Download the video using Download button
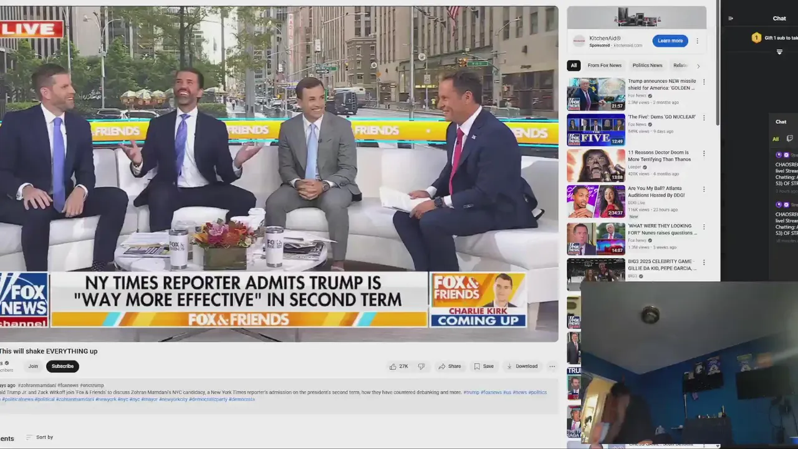The width and height of the screenshot is (798, 449). click(522, 366)
